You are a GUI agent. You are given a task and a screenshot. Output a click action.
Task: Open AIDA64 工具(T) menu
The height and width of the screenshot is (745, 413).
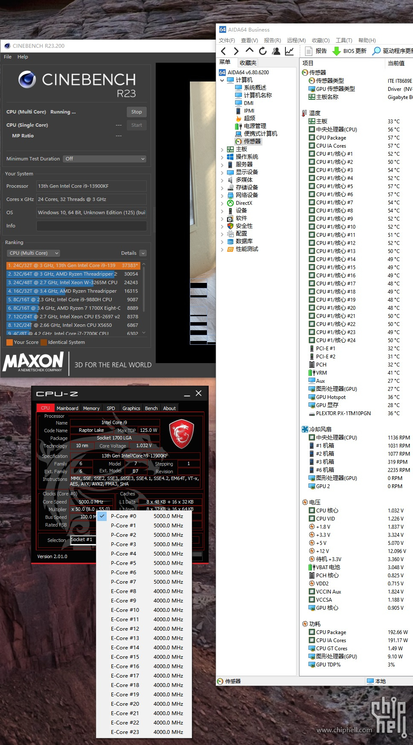344,41
